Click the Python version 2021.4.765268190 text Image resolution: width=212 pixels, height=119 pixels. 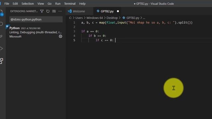pos(30,28)
